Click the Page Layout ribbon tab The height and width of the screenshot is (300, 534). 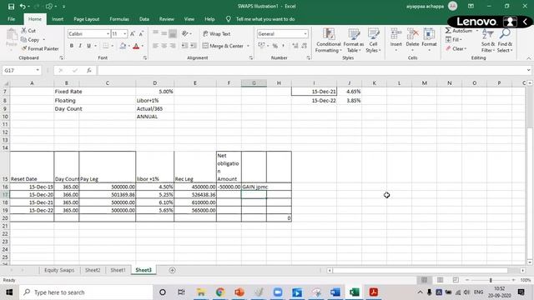87,19
